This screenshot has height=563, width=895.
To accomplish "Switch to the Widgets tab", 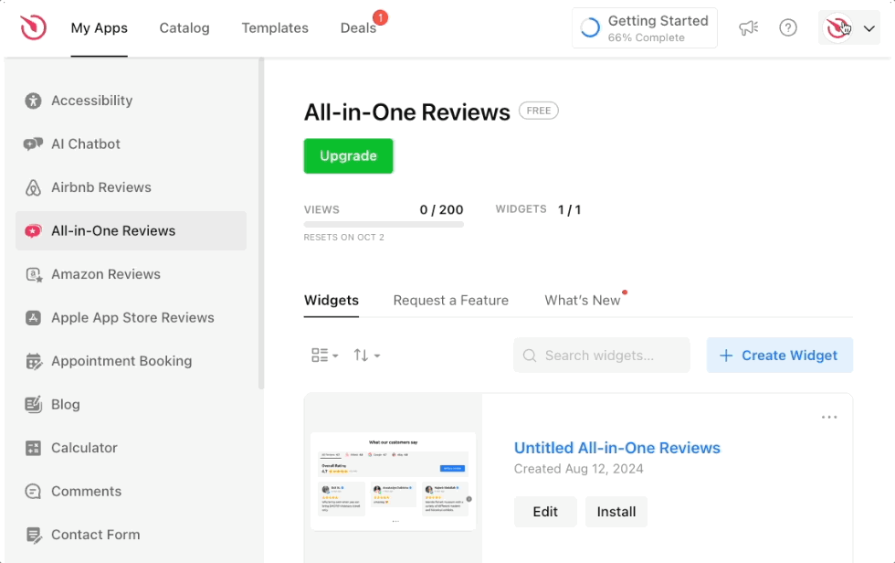I will coord(331,301).
